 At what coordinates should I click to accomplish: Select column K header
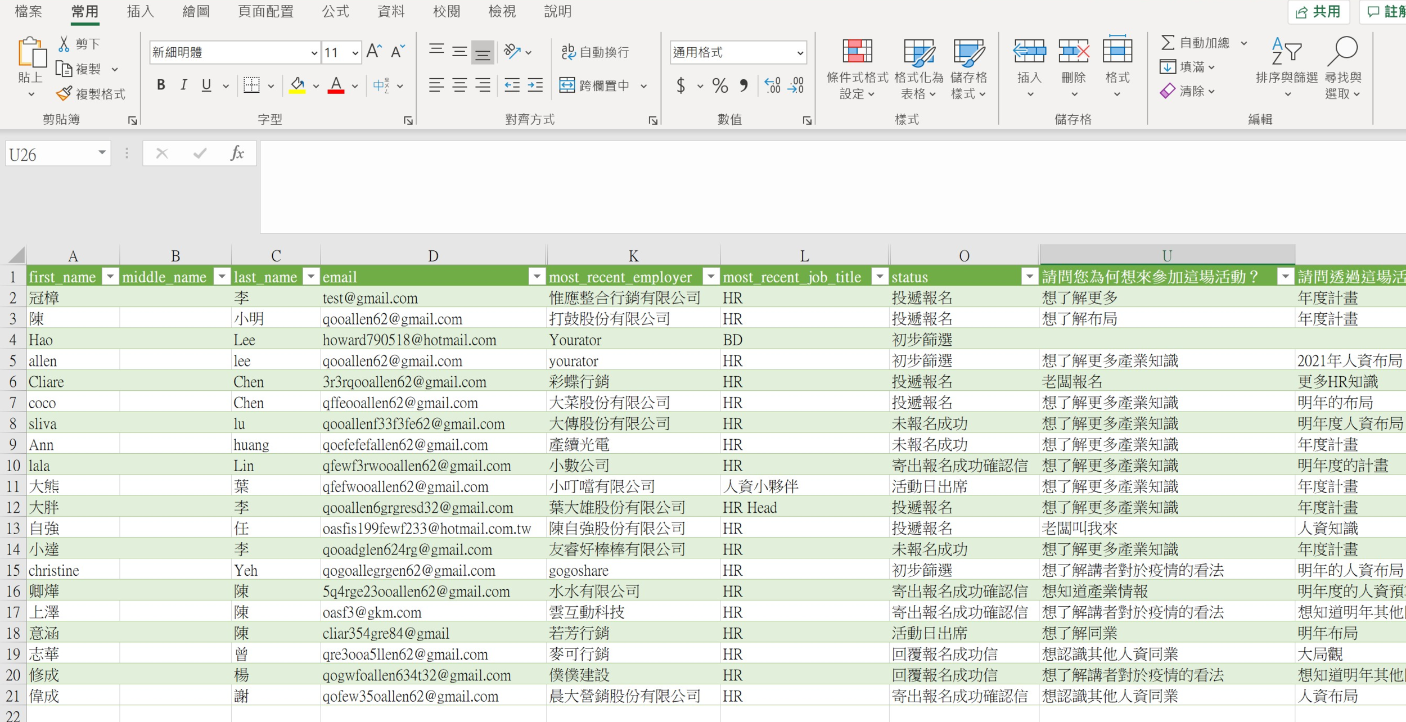point(633,256)
